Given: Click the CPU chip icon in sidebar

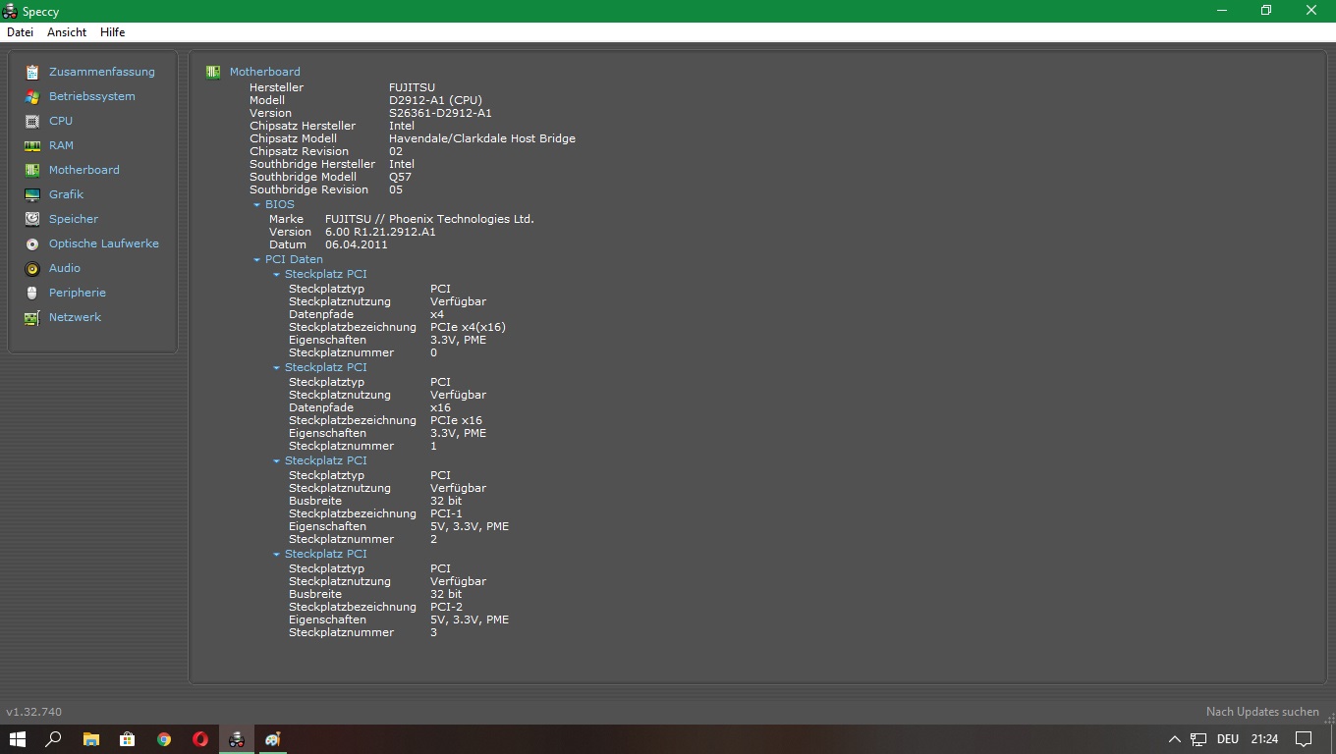Looking at the screenshot, I should tap(32, 121).
